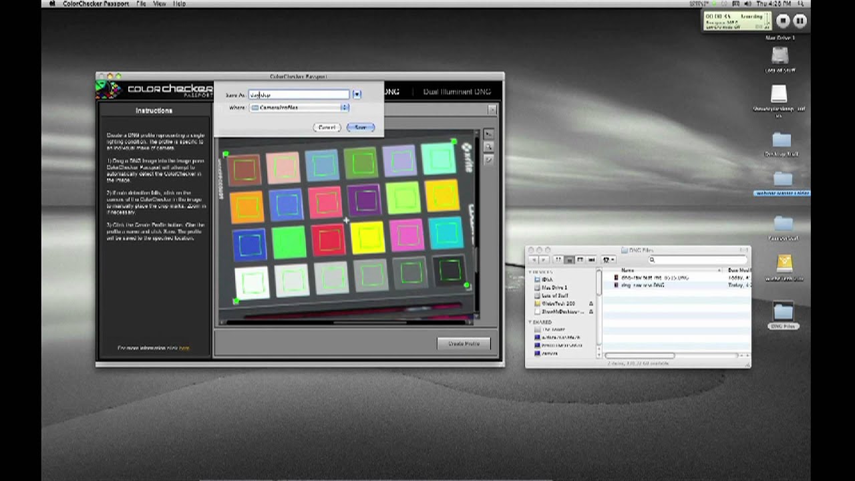Select Mac Drive 1 in Finder sidebar

[x=553, y=287]
